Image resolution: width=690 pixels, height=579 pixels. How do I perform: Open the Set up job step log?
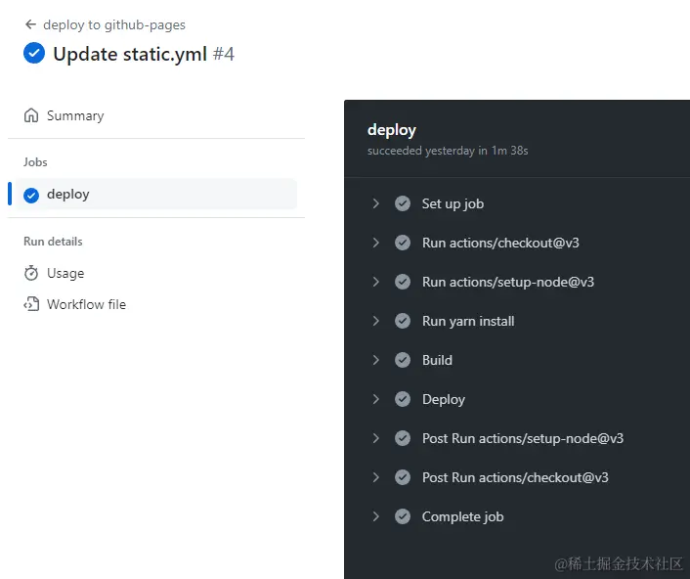coord(453,203)
